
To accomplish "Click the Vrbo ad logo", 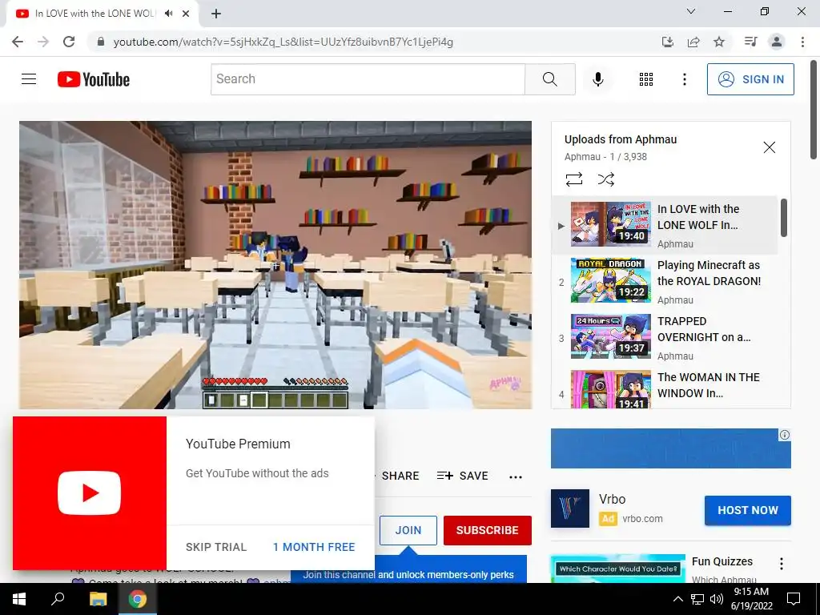I will [570, 508].
